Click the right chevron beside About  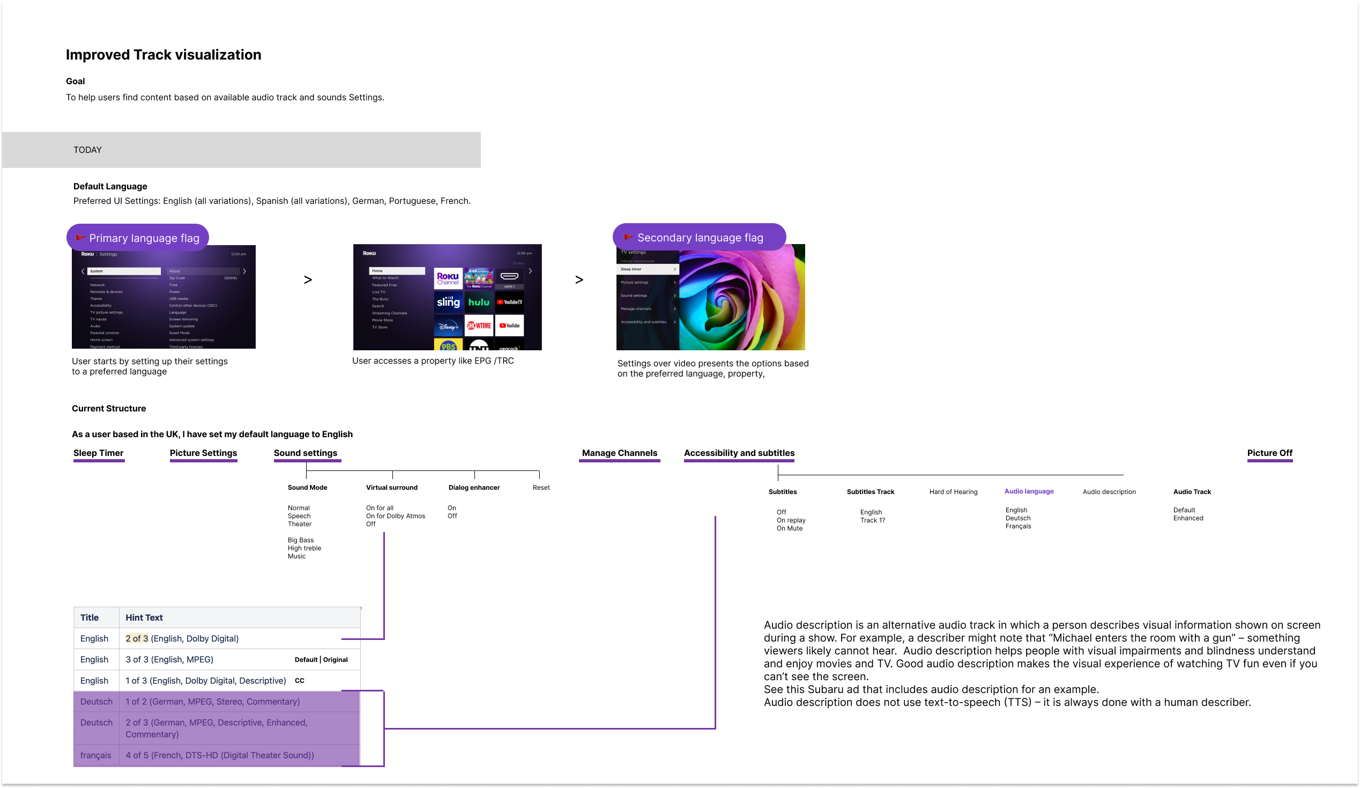(244, 271)
